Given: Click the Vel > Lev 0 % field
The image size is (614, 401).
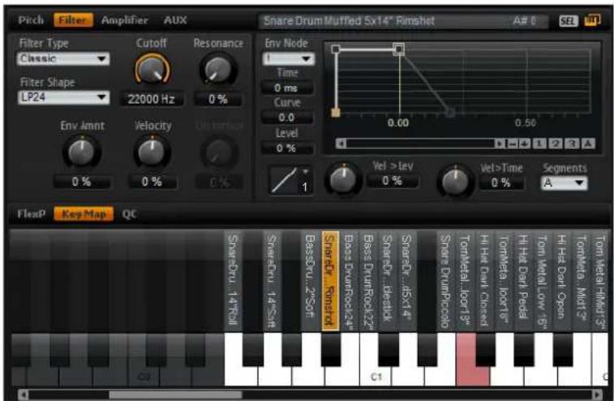Looking at the screenshot, I should (x=393, y=181).
